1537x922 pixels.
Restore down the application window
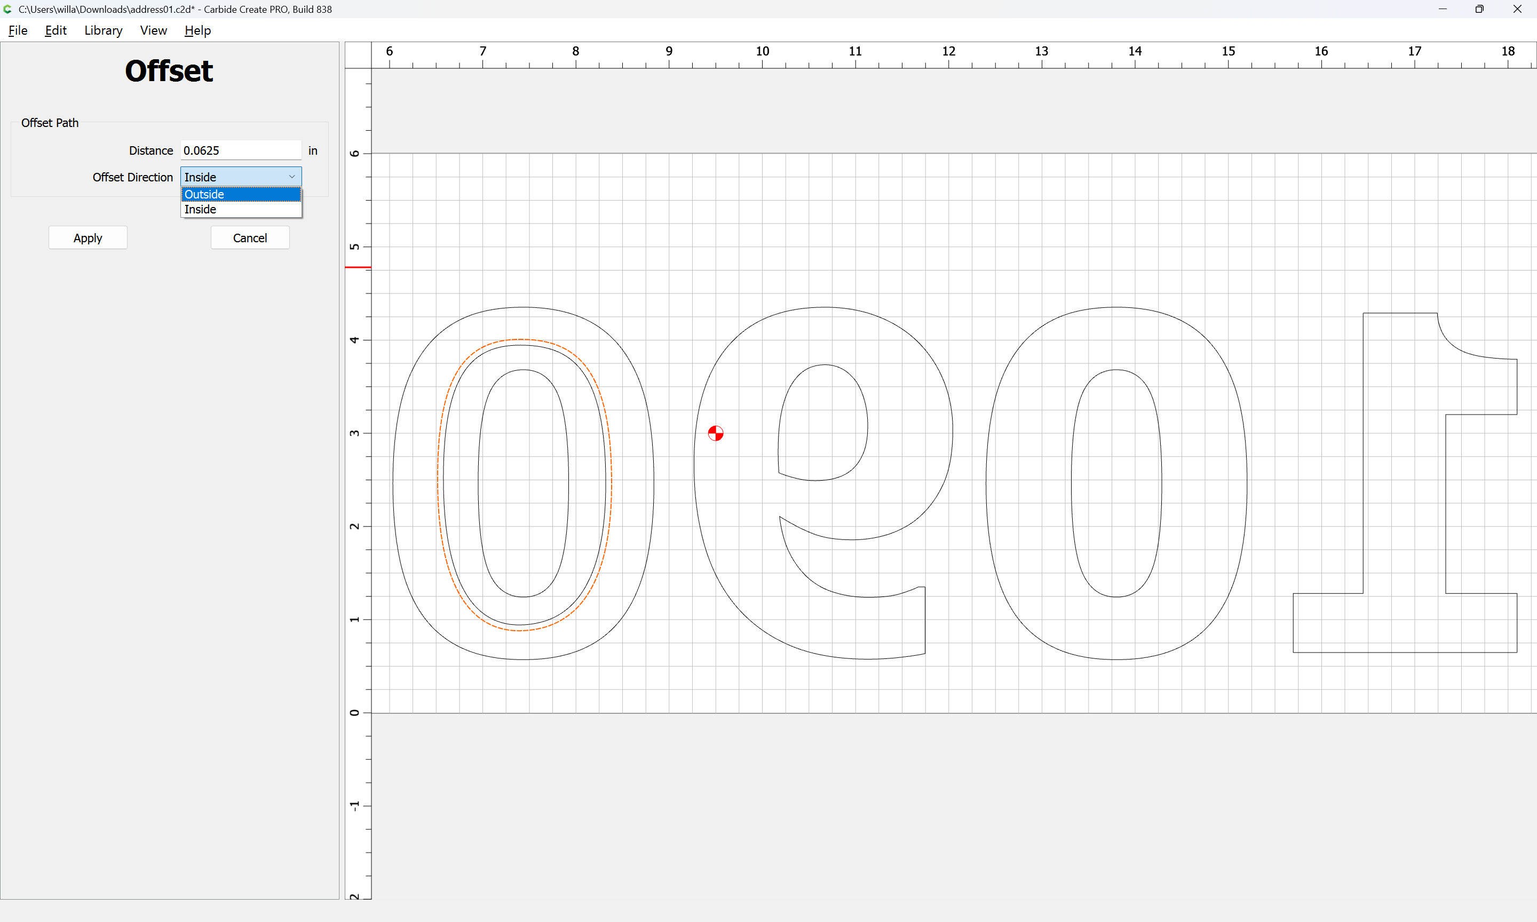point(1479,9)
